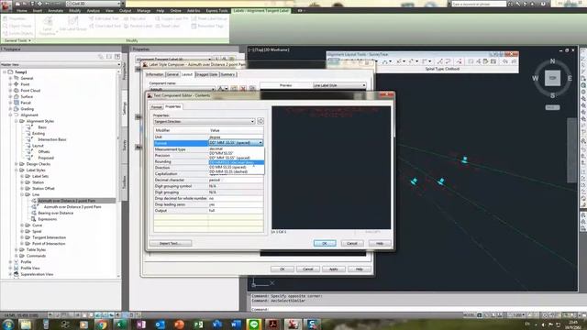This screenshot has width=587, height=330.
Task: Open the Summary tab in Label Style Composer
Action: point(227,74)
